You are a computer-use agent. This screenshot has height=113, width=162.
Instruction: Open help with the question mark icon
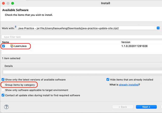pos(6,107)
